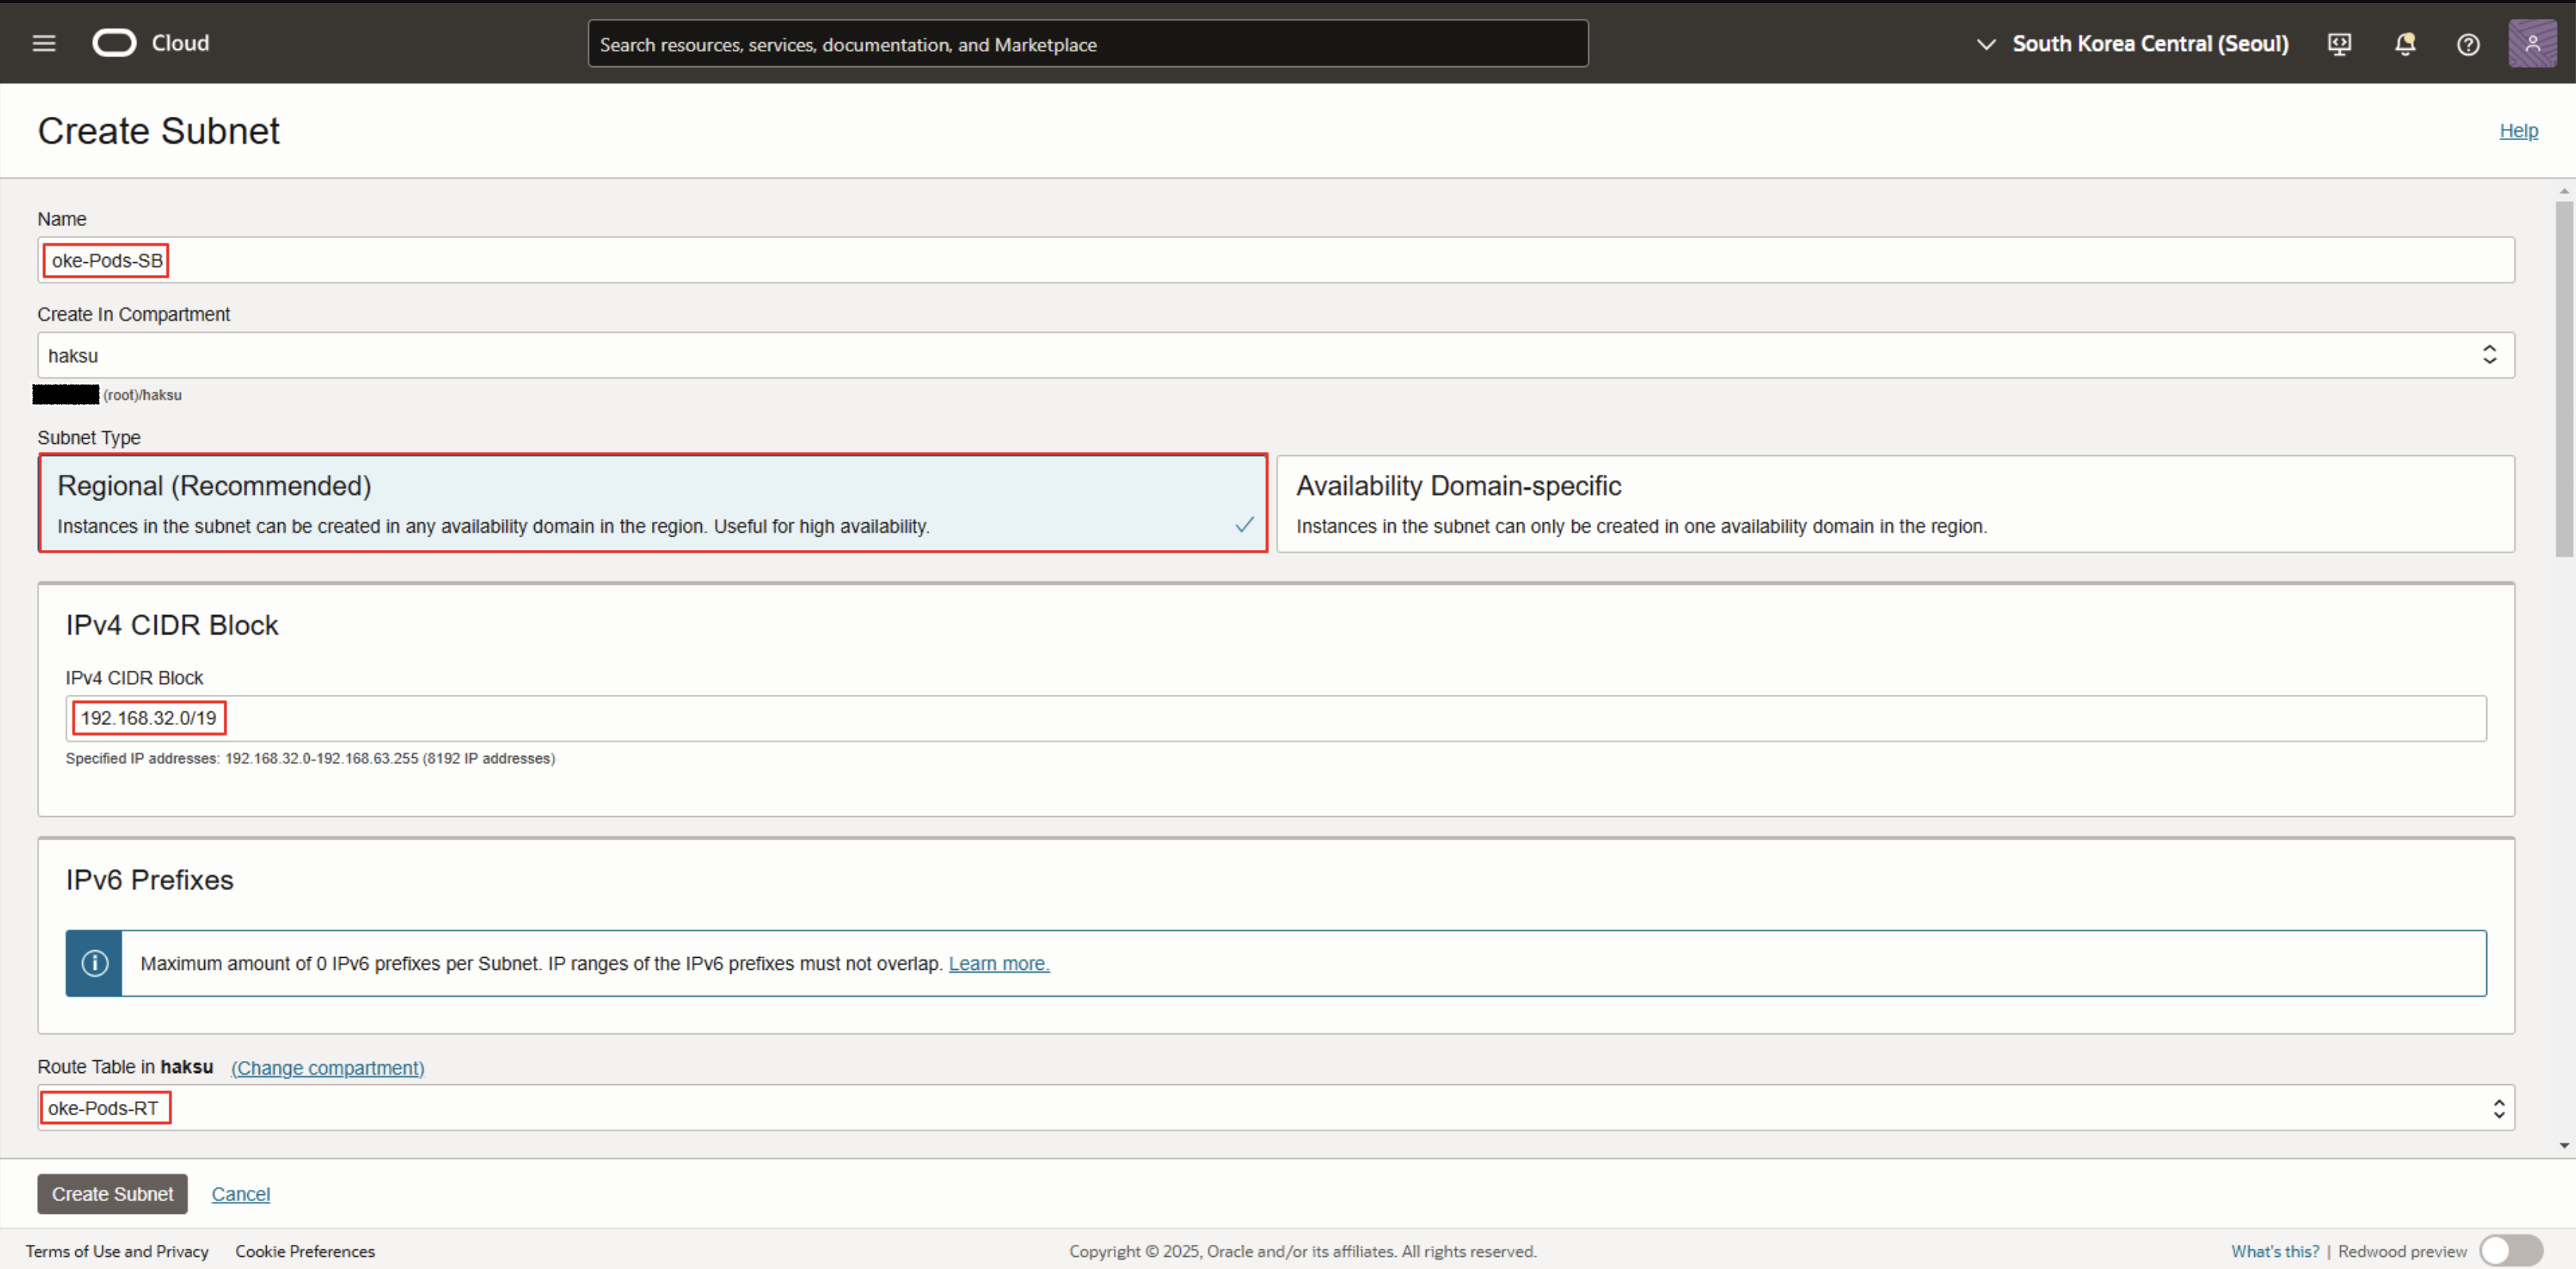Click the info icon in IPv6 Prefixes
2576x1269 pixels.
[94, 963]
